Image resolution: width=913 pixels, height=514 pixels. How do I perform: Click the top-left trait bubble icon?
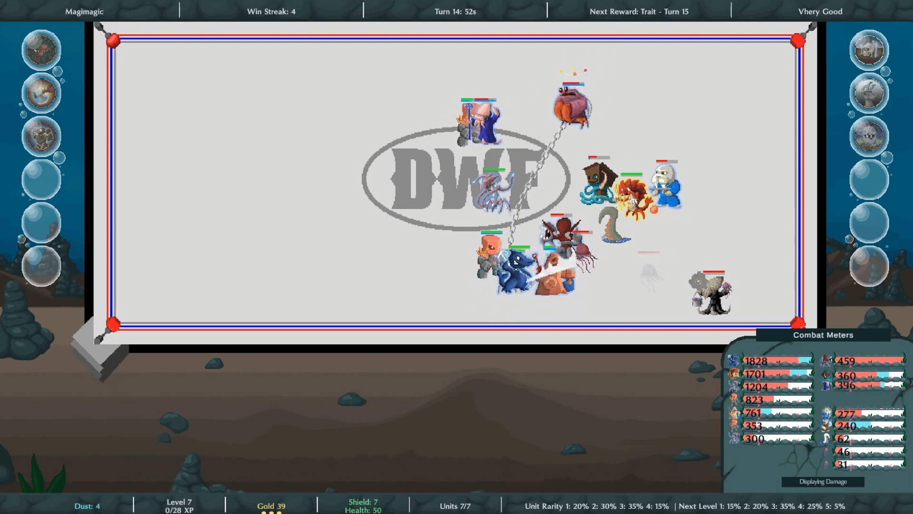tap(41, 50)
